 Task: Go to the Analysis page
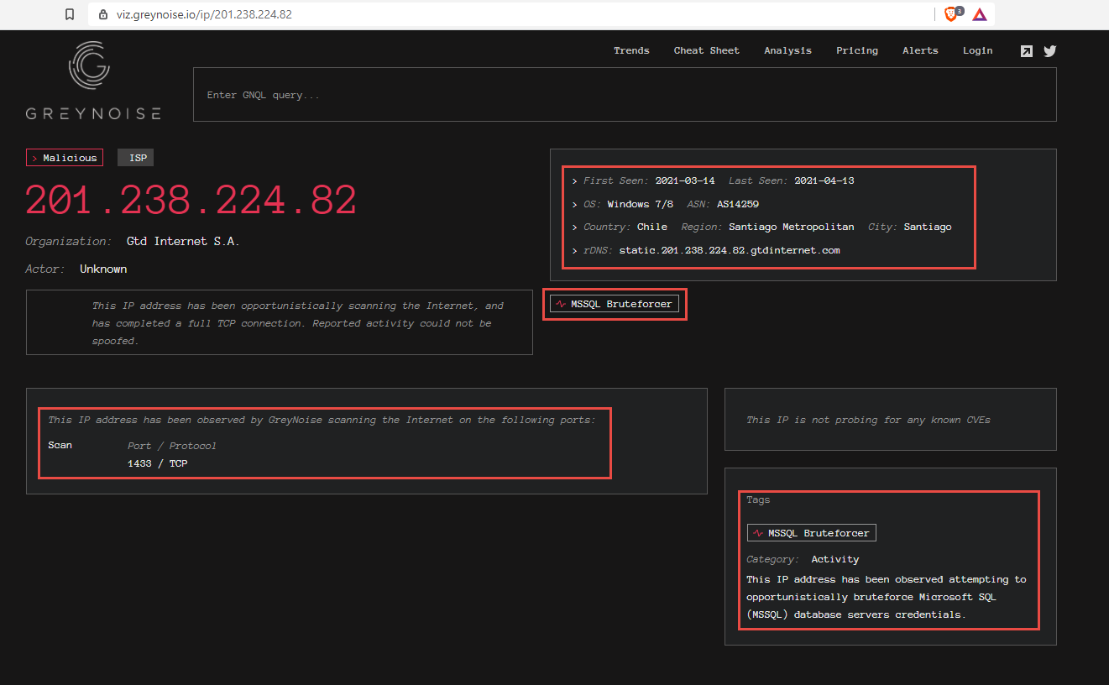click(787, 50)
